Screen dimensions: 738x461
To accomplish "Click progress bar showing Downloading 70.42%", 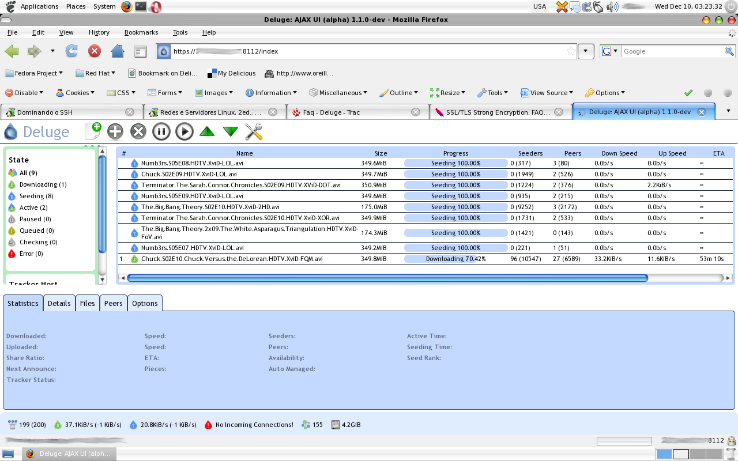I will coord(455,259).
